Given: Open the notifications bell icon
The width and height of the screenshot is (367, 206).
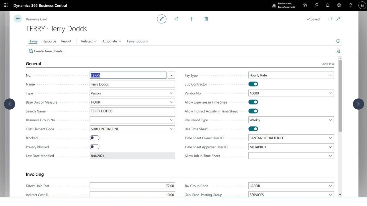Looking at the screenshot, I should (x=328, y=5).
